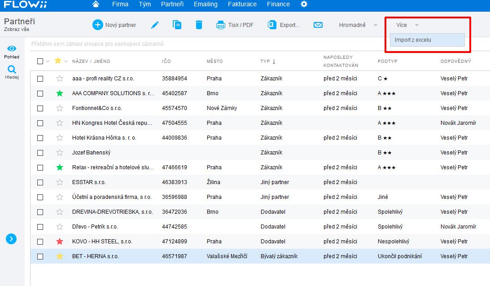Open partner Relax - rekreační a hotelové slu...
Image resolution: width=490 pixels, height=286 pixels.
pos(113,167)
